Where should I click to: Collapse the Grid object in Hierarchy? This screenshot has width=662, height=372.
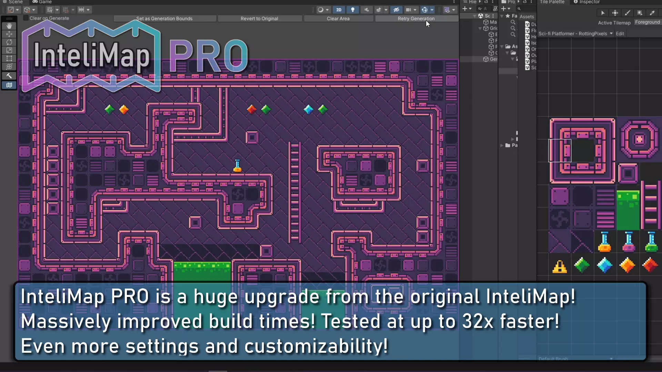[x=480, y=28]
